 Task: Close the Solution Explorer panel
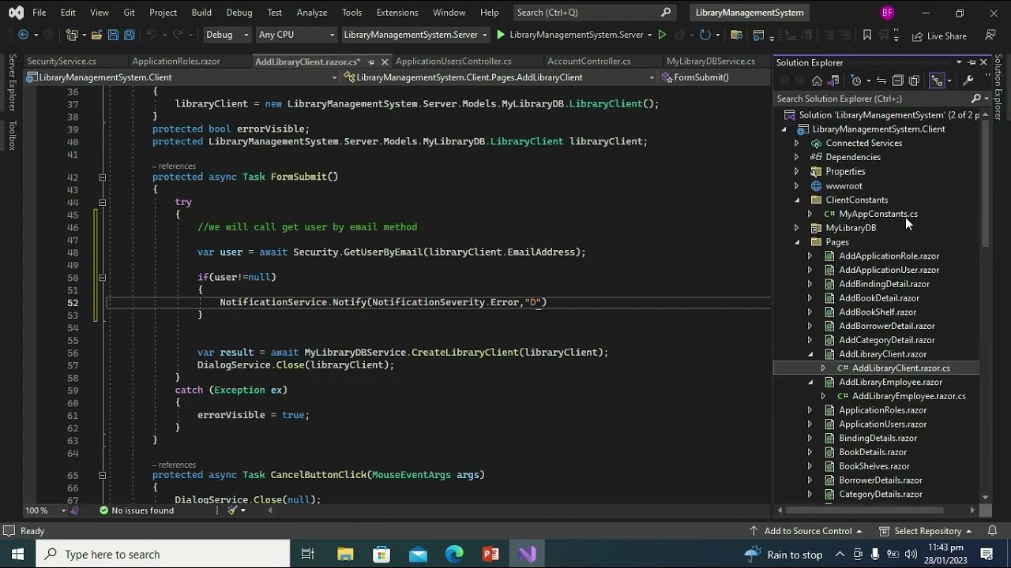(x=983, y=62)
